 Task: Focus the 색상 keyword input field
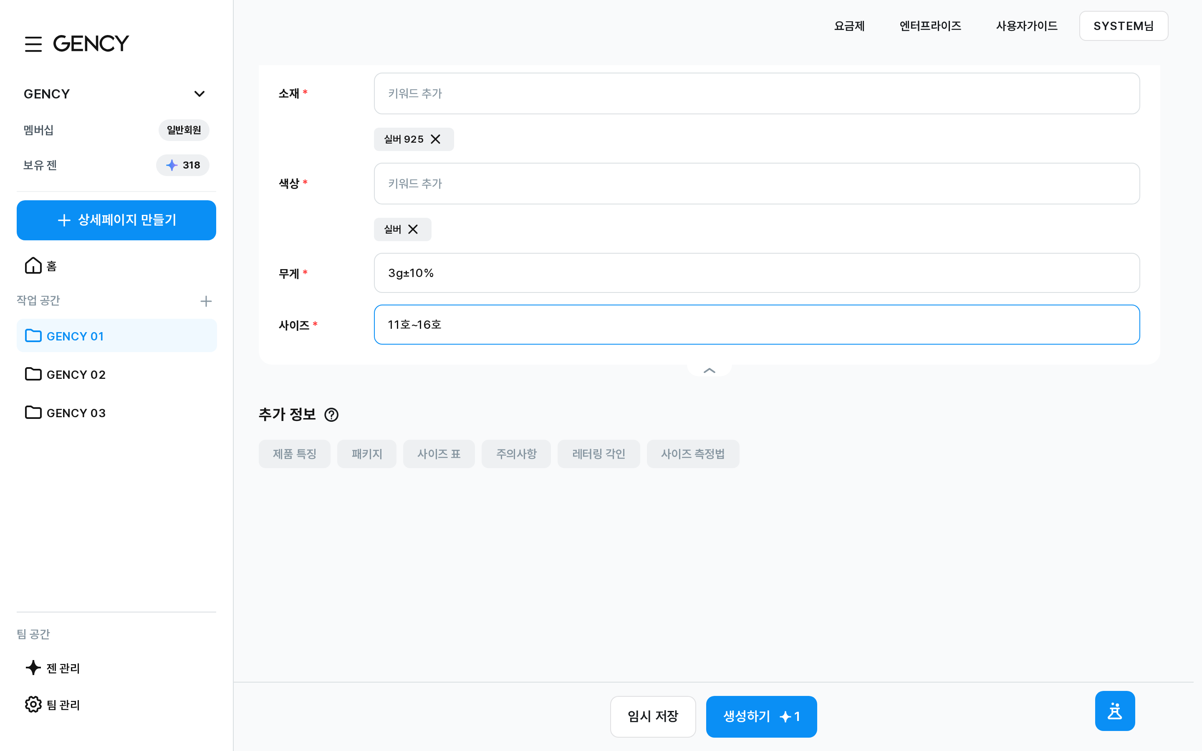(756, 183)
